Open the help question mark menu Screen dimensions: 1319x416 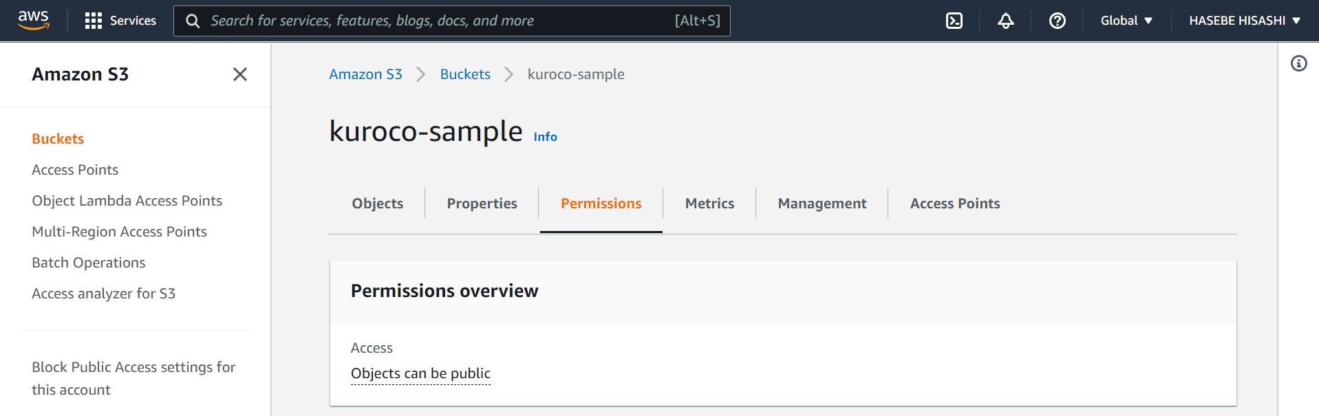pos(1058,21)
